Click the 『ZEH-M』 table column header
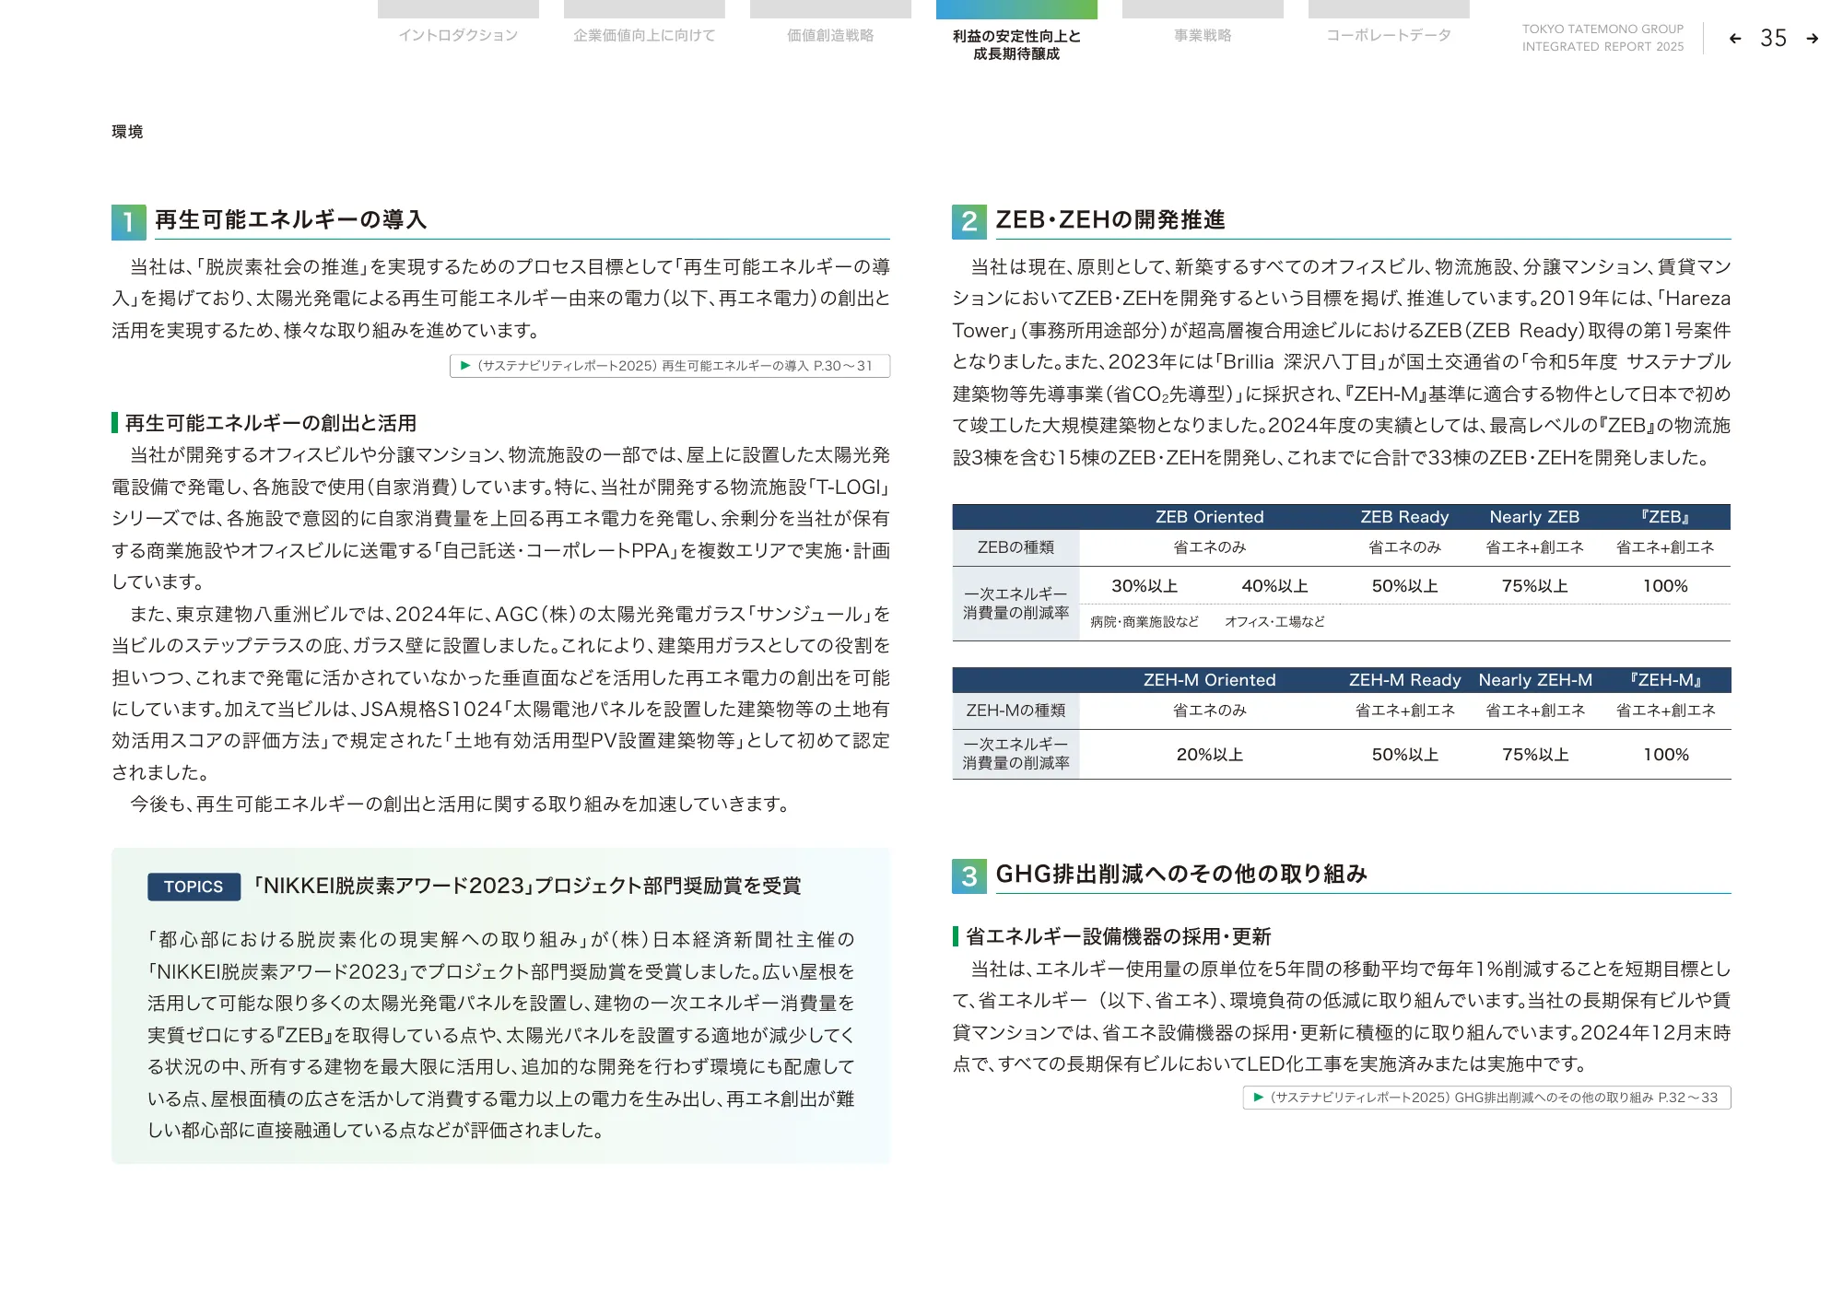The image size is (1843, 1304). [1665, 680]
